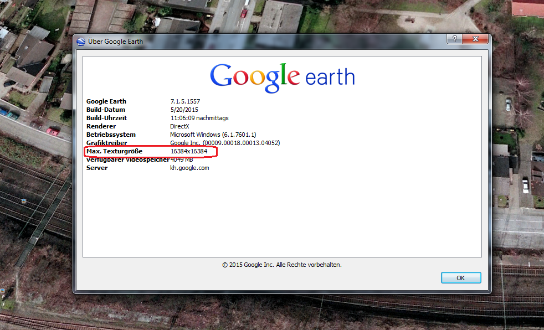Viewport: 544px width, 330px height.
Task: Click the help question mark button
Action: [454, 39]
